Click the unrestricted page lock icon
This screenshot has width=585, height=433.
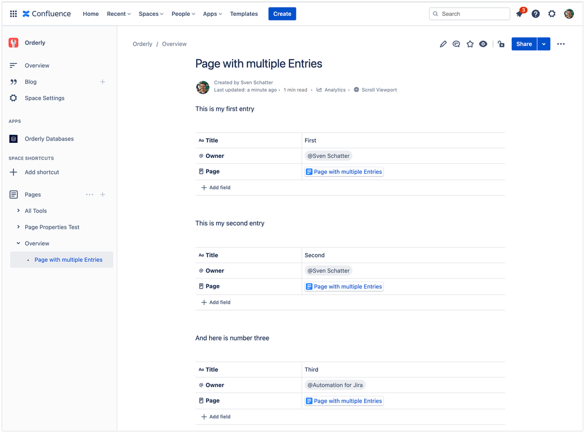click(501, 44)
